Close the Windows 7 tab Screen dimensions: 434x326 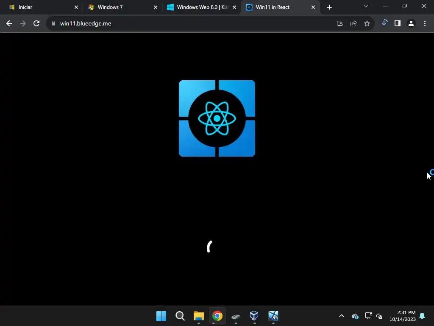pos(156,7)
